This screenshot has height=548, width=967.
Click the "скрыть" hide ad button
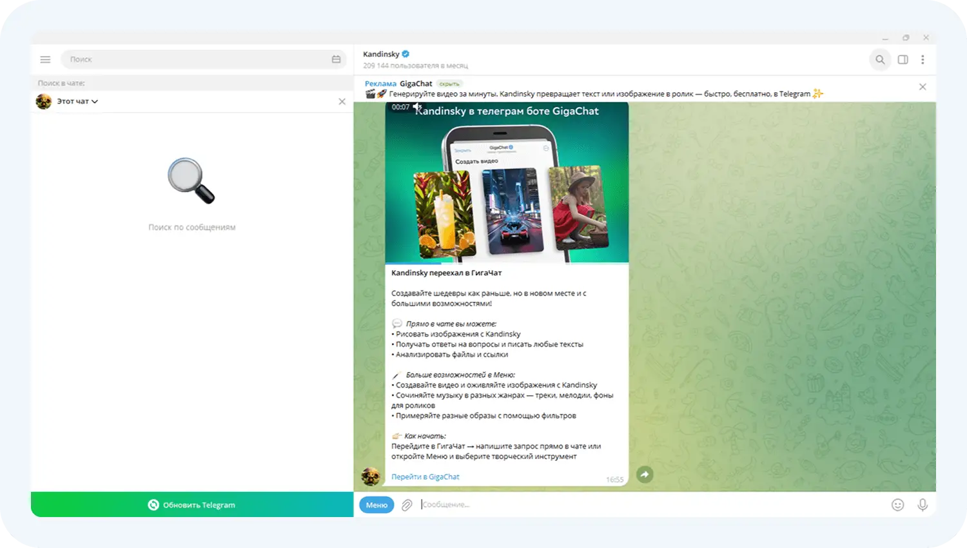pyautogui.click(x=449, y=84)
